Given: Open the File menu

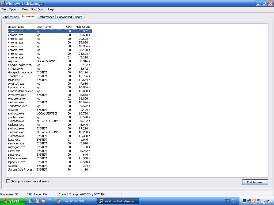Looking at the screenshot, I should [x=3, y=9].
